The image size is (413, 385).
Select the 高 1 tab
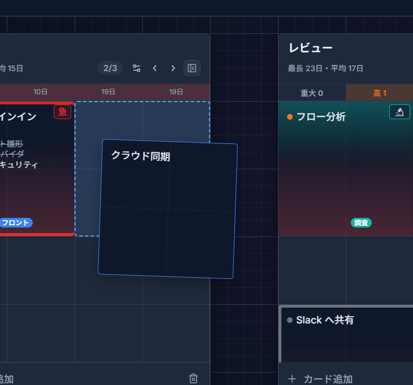pyautogui.click(x=380, y=93)
